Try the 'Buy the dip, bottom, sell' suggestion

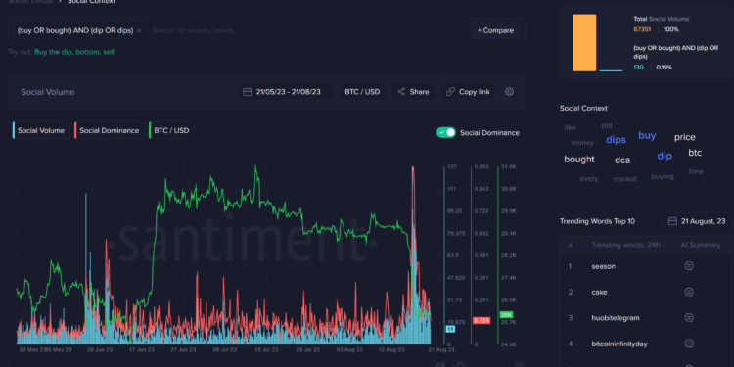click(74, 52)
